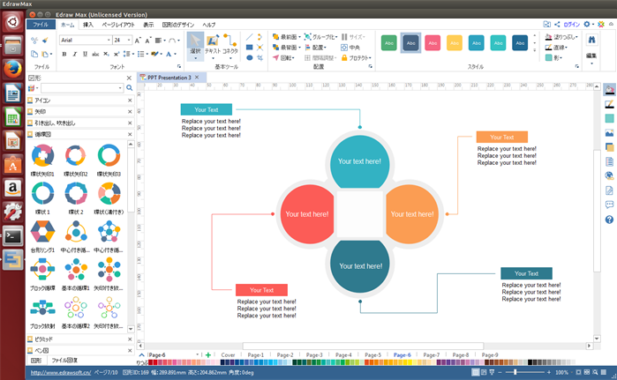Screen dimensions: 617x380
Task: Toggle bold text formatting
Action: (x=64, y=55)
